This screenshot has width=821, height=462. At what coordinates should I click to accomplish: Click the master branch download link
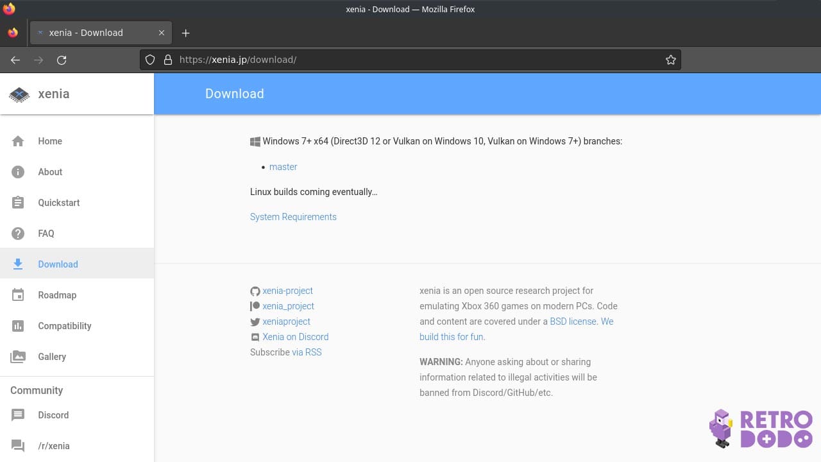283,167
